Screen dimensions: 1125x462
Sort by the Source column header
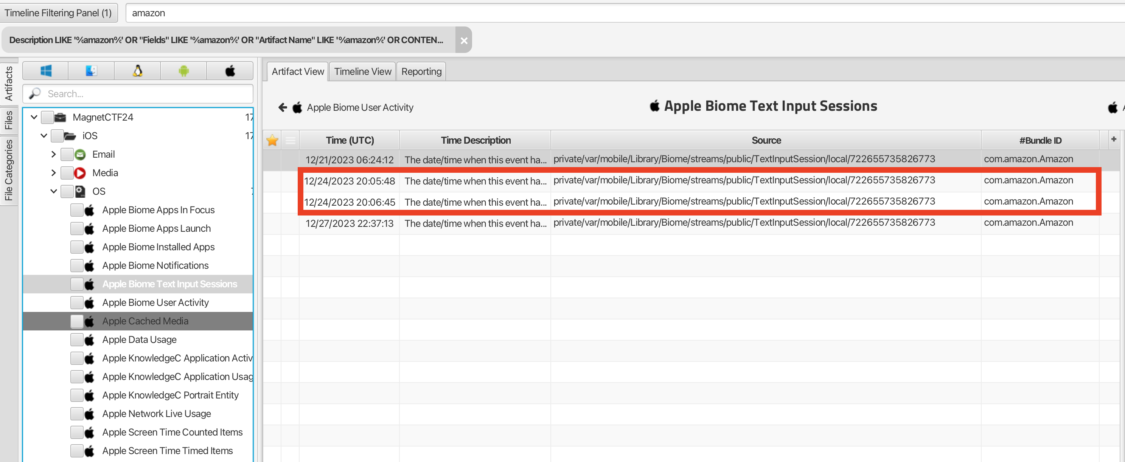point(766,140)
